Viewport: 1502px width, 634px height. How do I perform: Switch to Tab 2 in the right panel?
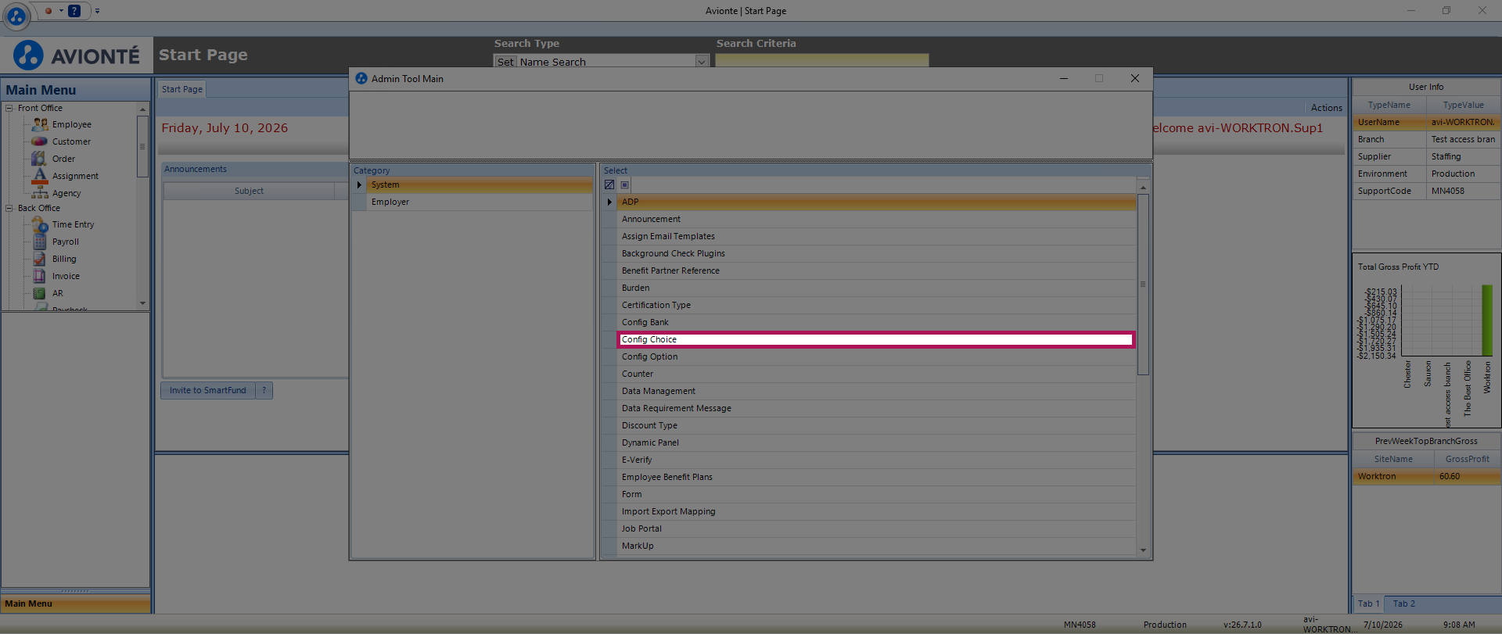(x=1404, y=604)
